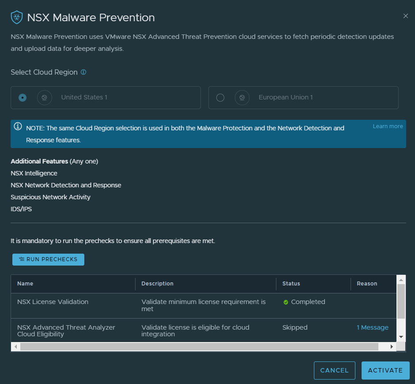Click the Status column header
Viewport: 415px width, 384px height.
tap(291, 284)
